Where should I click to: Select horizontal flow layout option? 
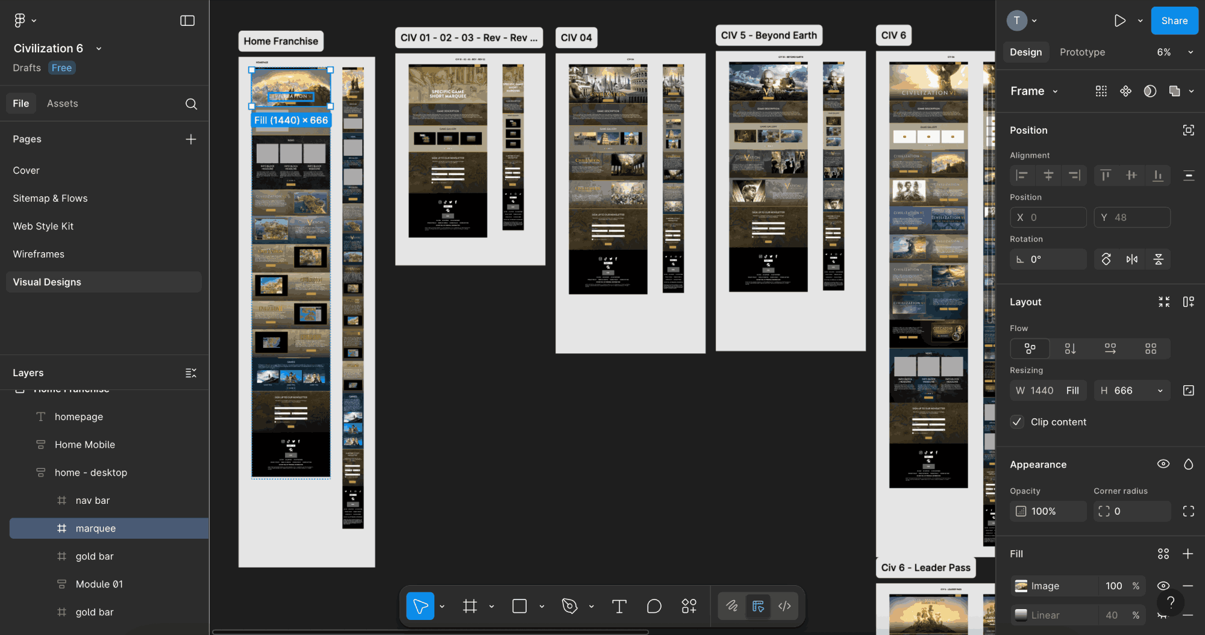tap(1110, 348)
